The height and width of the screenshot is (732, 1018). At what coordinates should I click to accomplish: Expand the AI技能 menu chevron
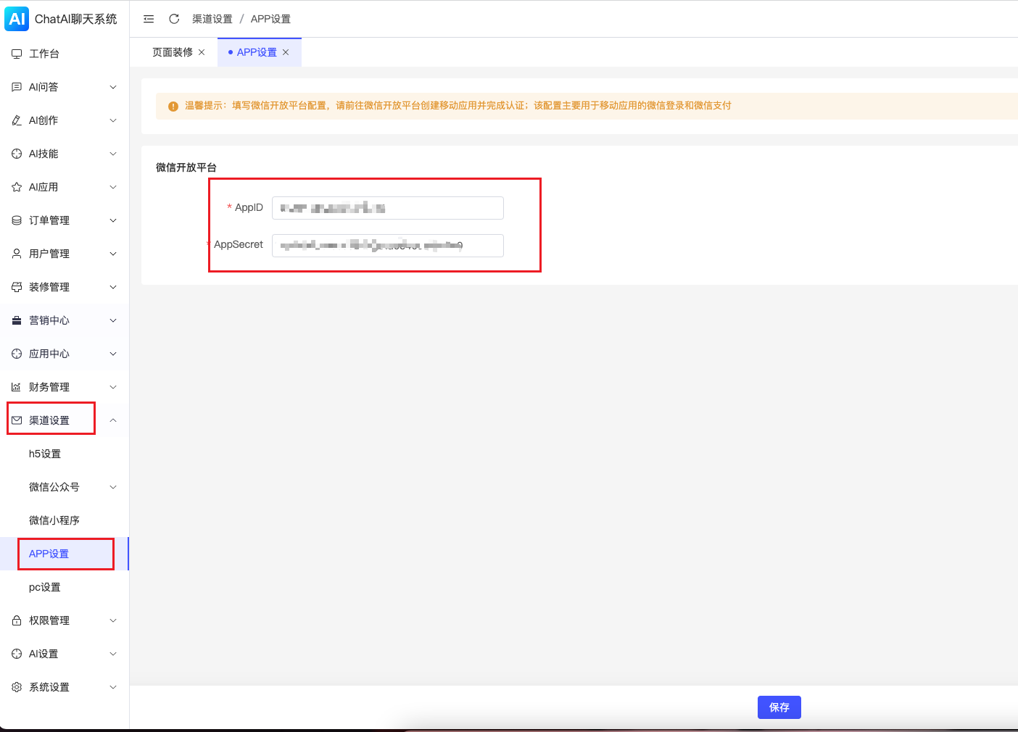pyautogui.click(x=113, y=154)
